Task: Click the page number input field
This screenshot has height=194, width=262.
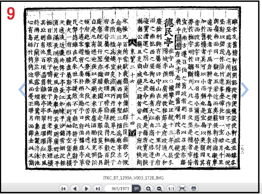Action: point(118,189)
